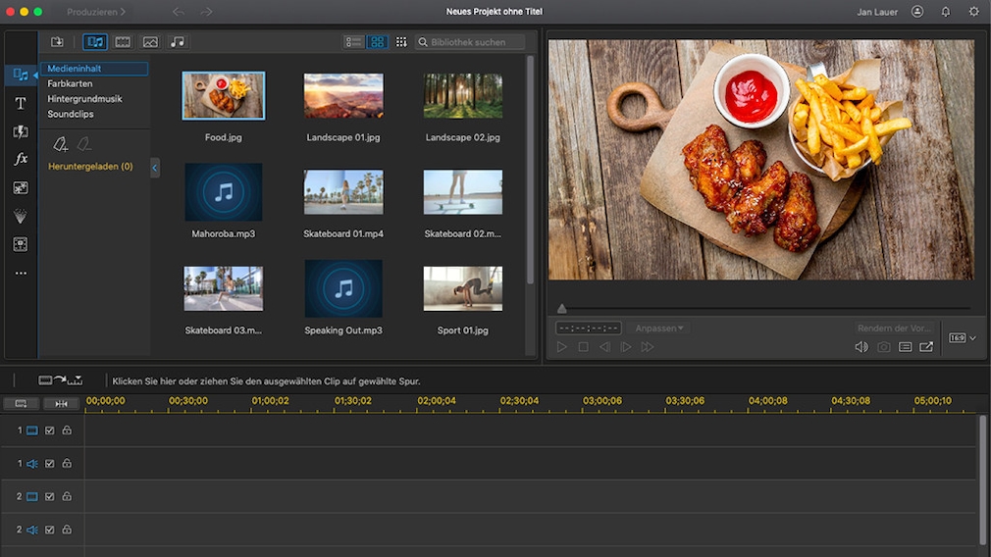Click the import media icon
Image resolution: width=991 pixels, height=557 pixels.
click(x=57, y=42)
